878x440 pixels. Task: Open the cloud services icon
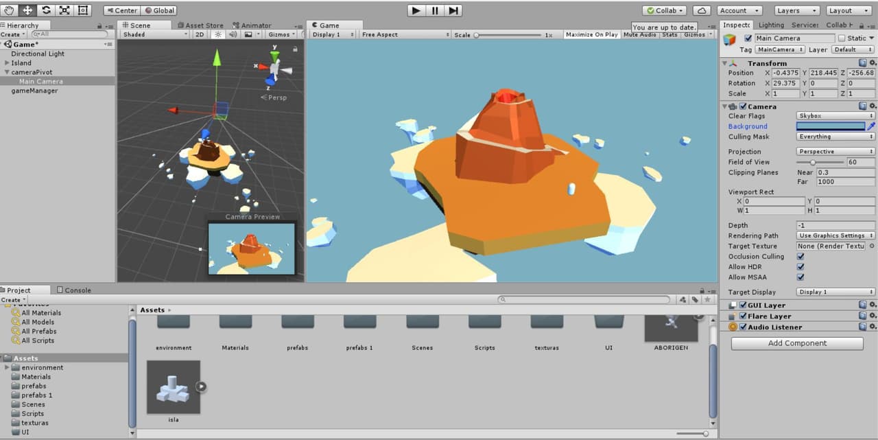(702, 10)
